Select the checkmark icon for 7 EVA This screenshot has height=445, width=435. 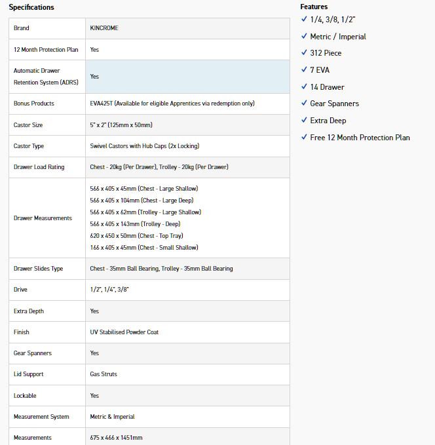[x=304, y=70]
